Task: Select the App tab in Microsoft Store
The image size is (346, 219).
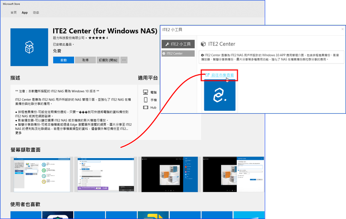Action: coord(25,12)
